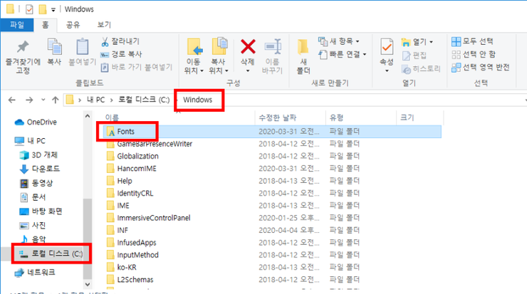Image resolution: width=527 pixels, height=294 pixels.
Task: Select 내 PC in navigation pane
Action: pos(30,141)
